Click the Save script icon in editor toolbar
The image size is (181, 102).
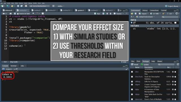click(x=15, y=14)
